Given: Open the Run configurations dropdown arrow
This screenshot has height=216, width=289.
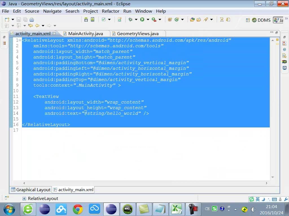Looking at the screenshot, I should click(148, 19).
